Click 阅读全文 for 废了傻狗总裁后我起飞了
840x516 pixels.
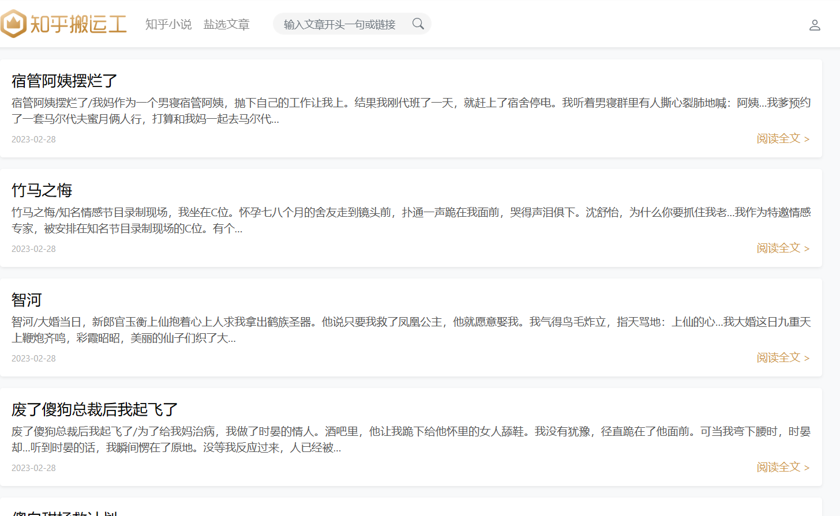tap(783, 467)
